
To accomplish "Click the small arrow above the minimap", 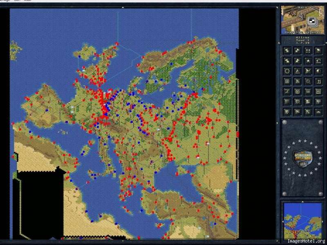I will click(x=302, y=202).
